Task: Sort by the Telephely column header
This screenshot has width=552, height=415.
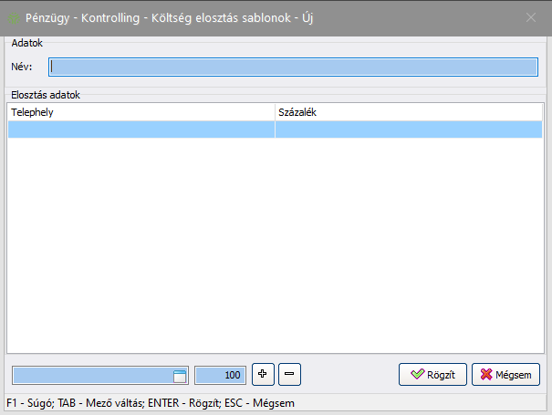Action: (x=141, y=111)
